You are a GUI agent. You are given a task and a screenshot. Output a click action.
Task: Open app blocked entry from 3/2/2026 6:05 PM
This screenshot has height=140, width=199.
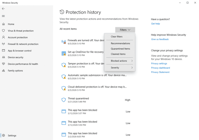[x=97, y=135]
